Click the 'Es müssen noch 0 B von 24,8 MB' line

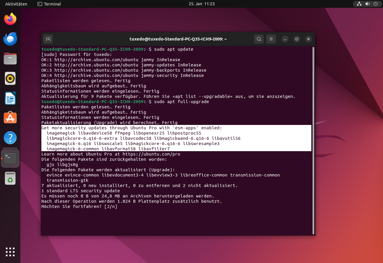tap(128, 196)
